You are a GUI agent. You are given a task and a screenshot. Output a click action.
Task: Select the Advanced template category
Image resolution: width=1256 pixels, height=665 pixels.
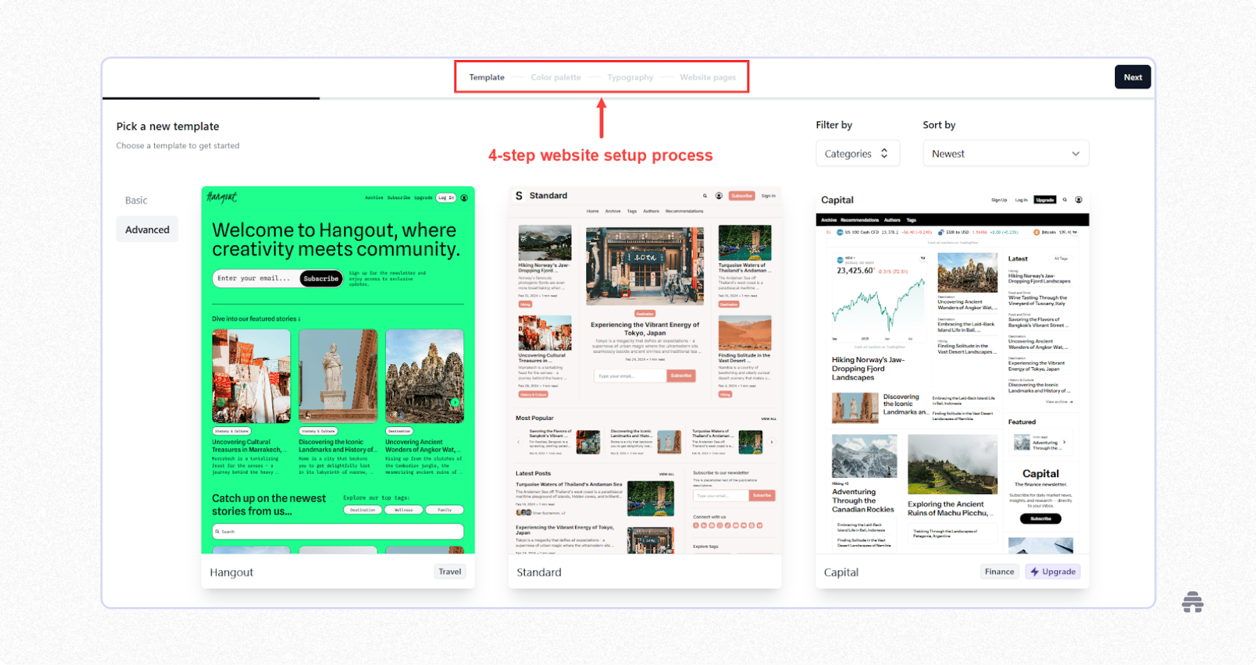point(147,229)
